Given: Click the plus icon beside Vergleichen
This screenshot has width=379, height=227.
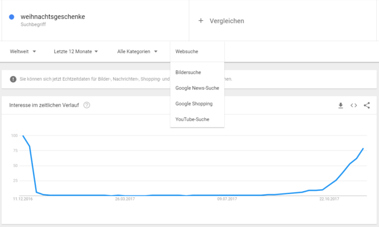Looking at the screenshot, I should (201, 21).
